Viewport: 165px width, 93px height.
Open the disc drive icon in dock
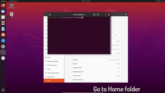point(3,58)
